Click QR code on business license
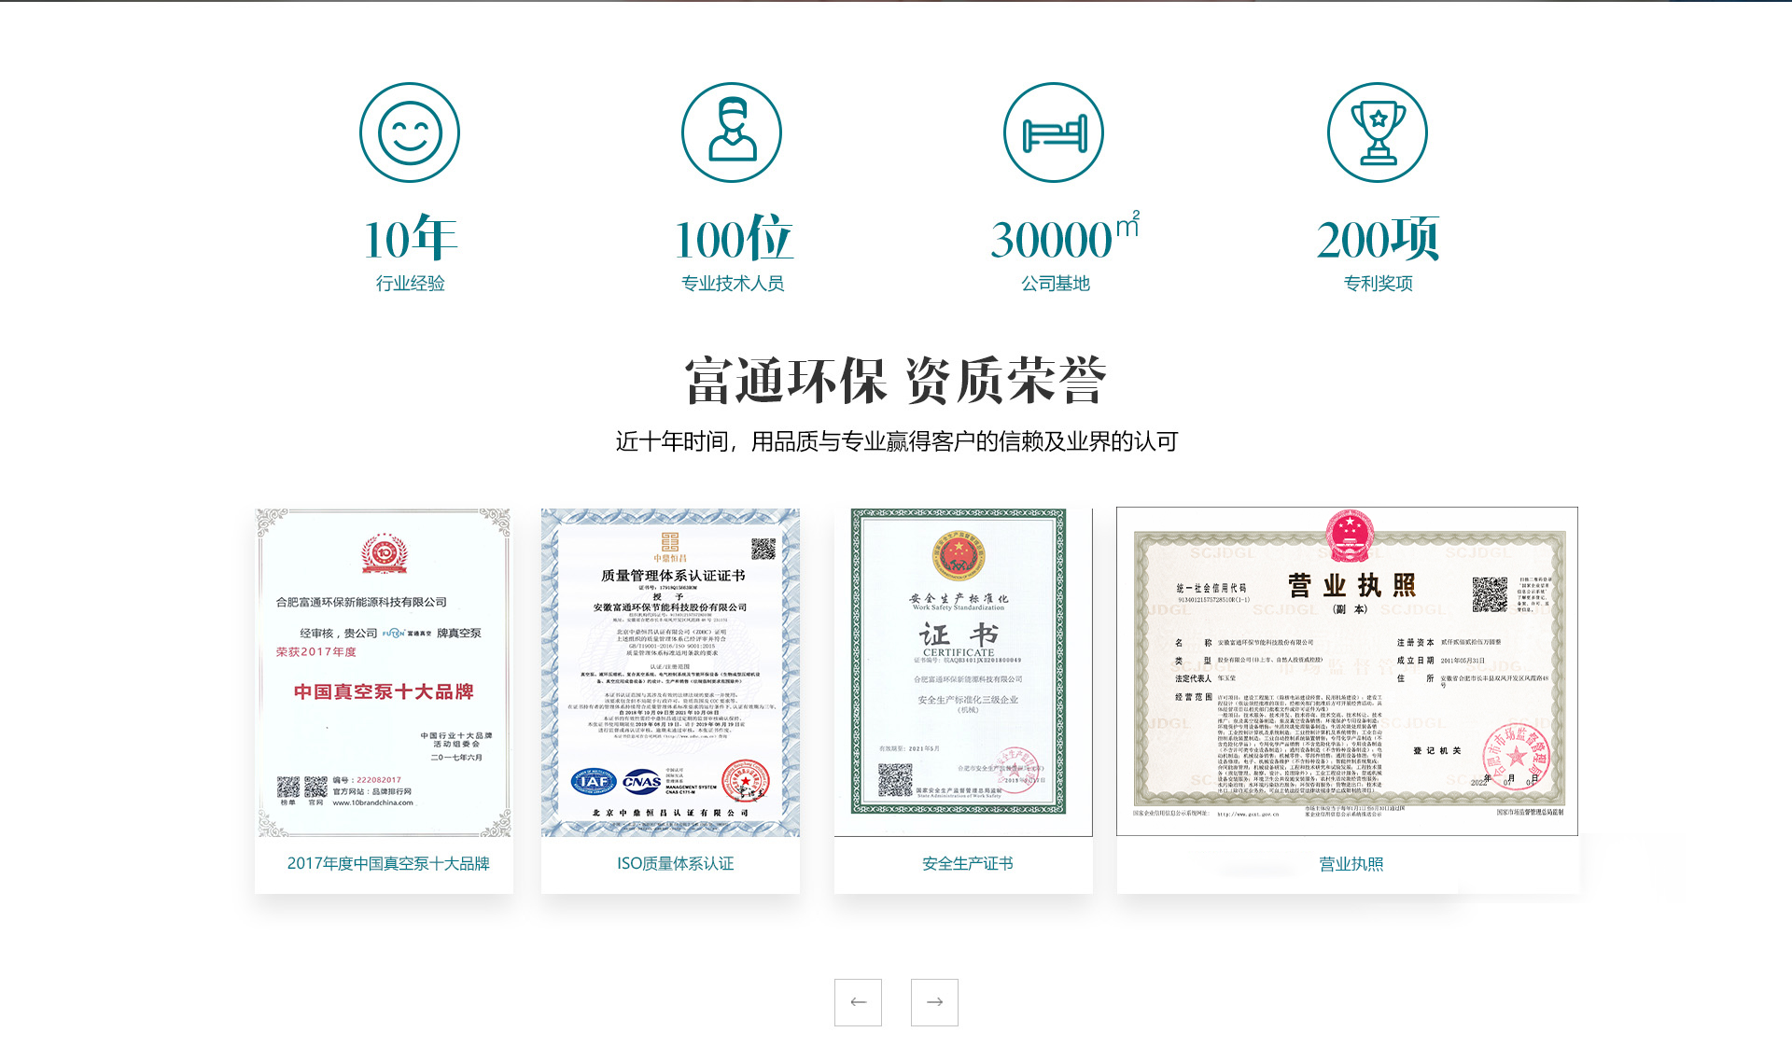The height and width of the screenshot is (1060, 1792). tap(1490, 594)
